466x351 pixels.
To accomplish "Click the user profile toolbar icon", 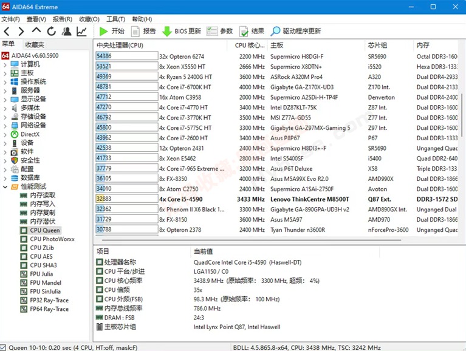I will (x=66, y=31).
